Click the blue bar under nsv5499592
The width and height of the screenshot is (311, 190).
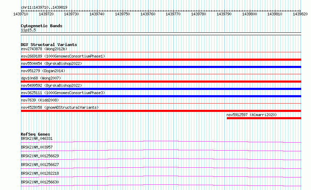[161, 89]
